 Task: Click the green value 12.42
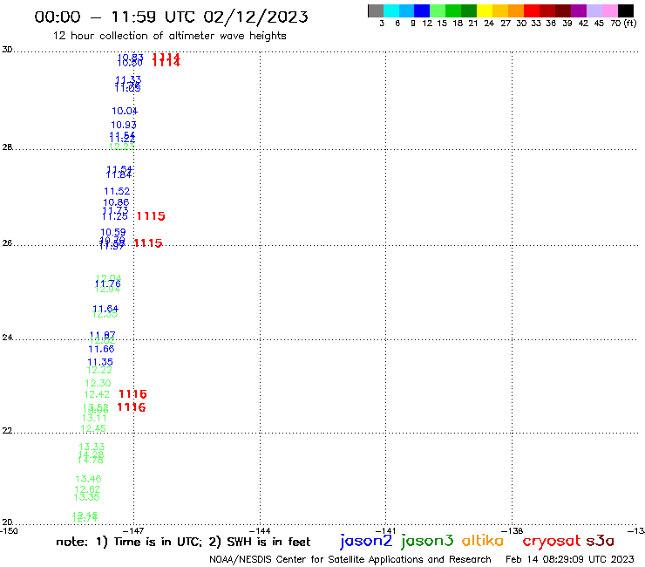pos(97,394)
